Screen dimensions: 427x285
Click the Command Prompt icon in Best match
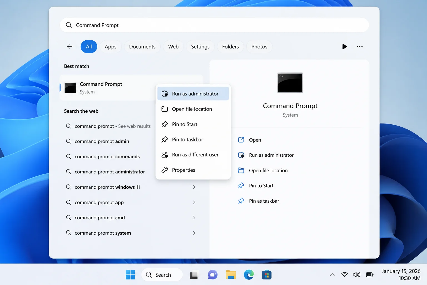[x=70, y=88]
